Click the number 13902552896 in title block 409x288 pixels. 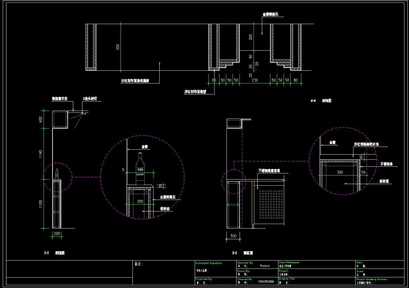266,282
